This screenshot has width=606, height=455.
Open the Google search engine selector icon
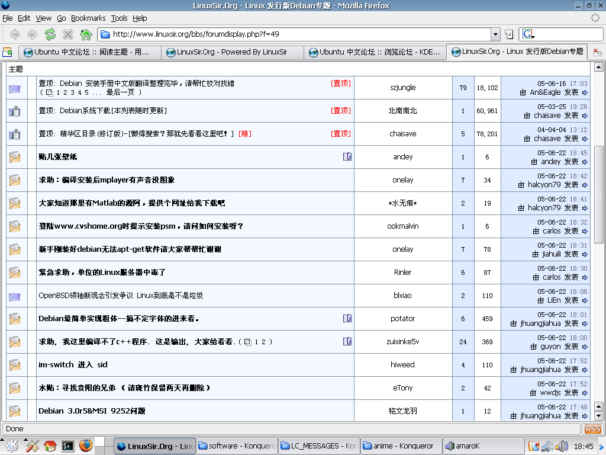(528, 34)
